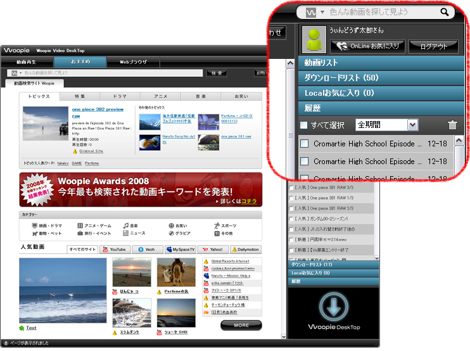This screenshot has height=351, width=470.
Task: Check the J1 J2入れ替え戦 item box
Action: pyautogui.click(x=291, y=229)
